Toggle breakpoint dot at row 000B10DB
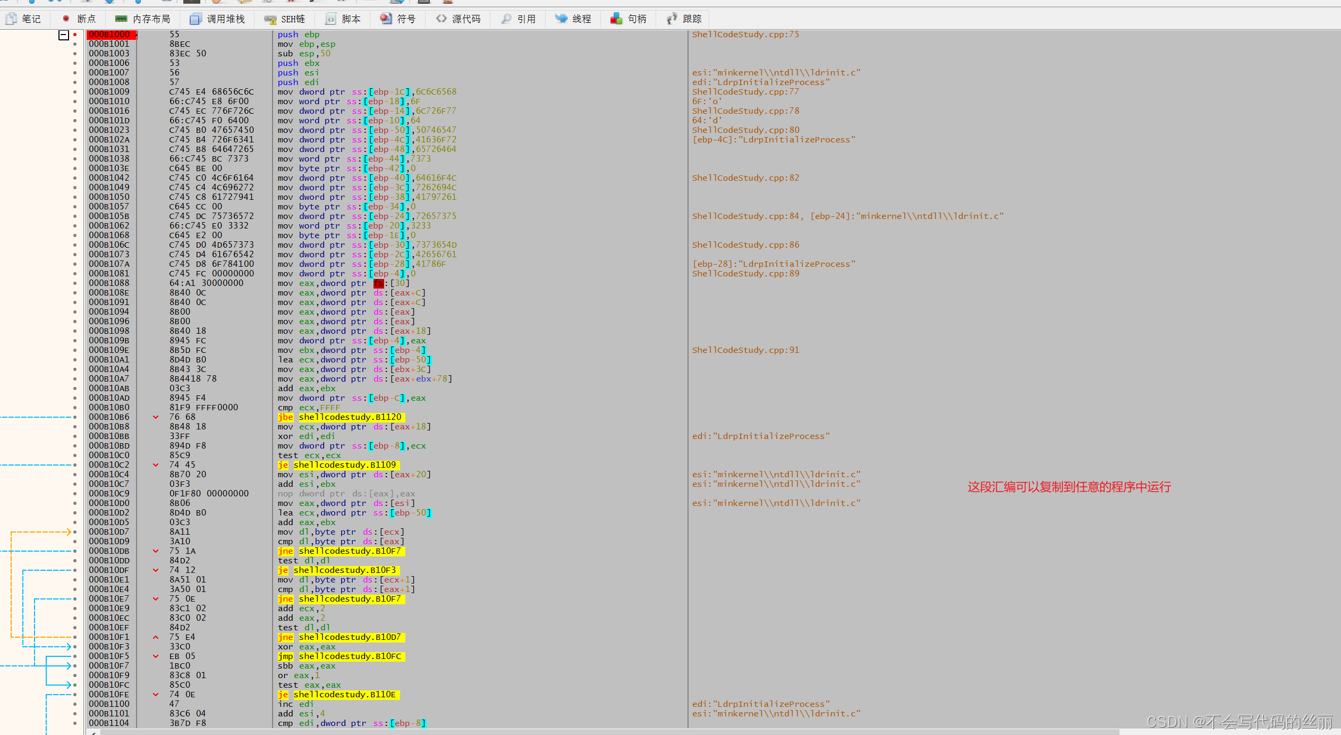Screen dimensions: 1341x735 tap(75, 551)
